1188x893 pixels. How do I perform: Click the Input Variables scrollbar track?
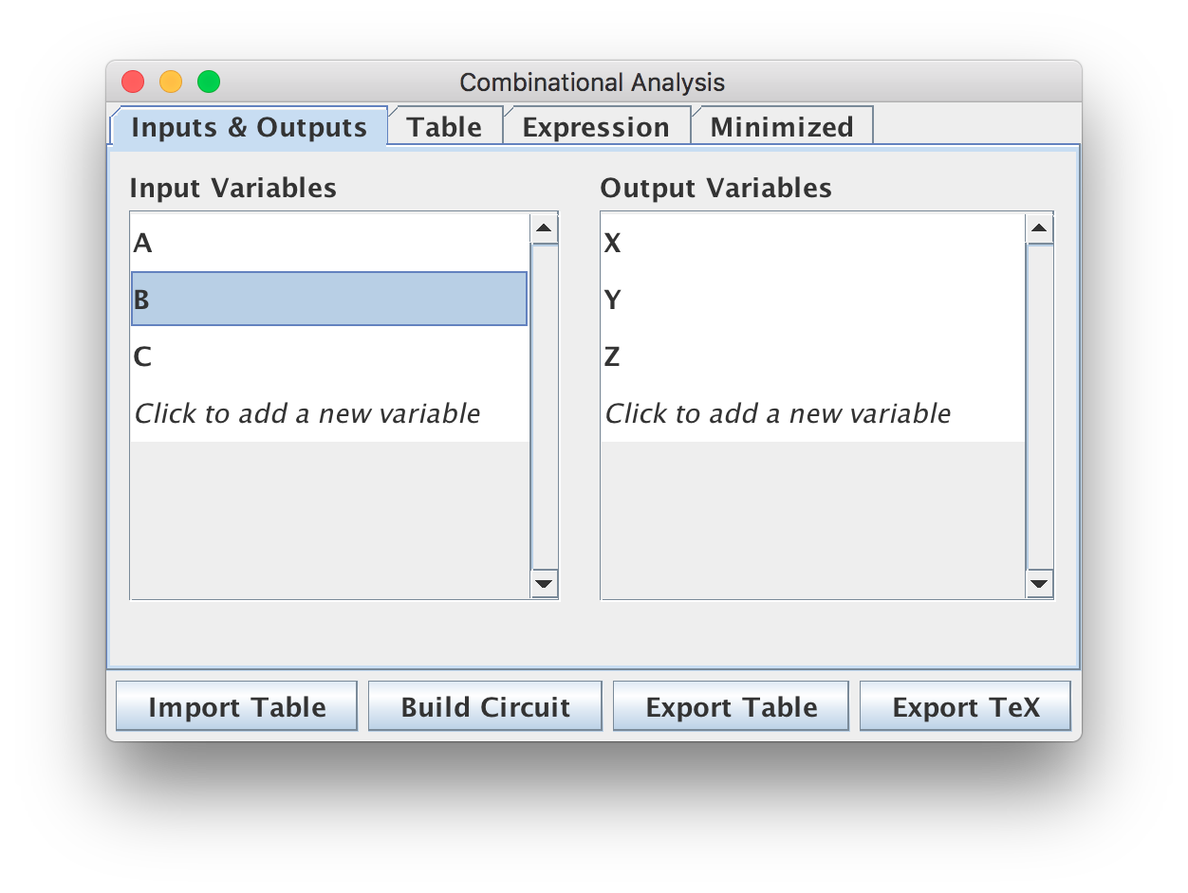(x=544, y=406)
